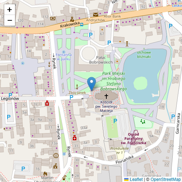Click the fountain icon at Fontanna w parku

pyautogui.click(x=64, y=52)
